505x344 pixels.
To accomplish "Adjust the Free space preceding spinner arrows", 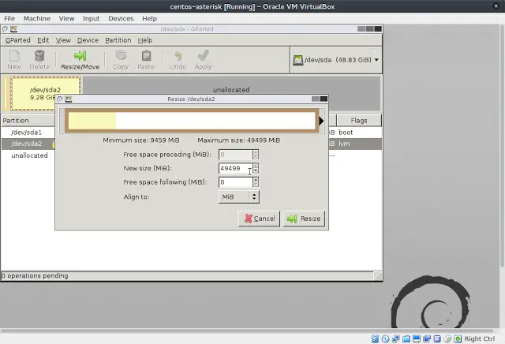I will coord(256,155).
